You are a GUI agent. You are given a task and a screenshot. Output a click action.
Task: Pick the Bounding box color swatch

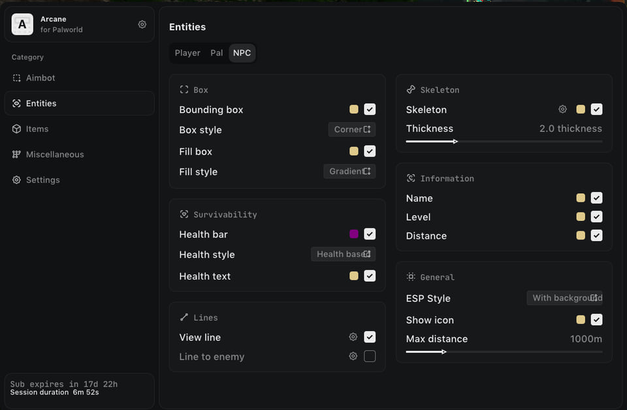(354, 109)
